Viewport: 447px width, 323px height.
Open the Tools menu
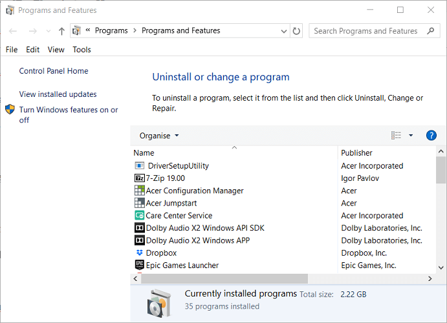click(82, 50)
